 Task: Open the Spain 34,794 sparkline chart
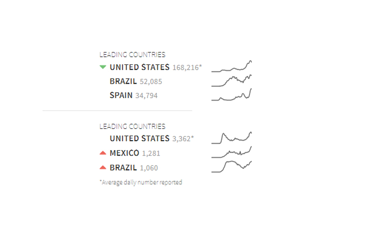click(231, 94)
